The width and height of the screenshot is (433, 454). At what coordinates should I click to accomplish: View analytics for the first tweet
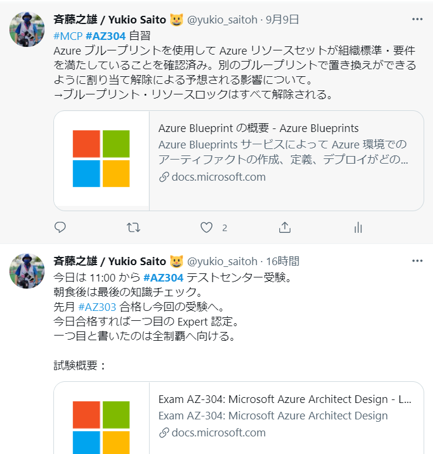[x=358, y=228]
